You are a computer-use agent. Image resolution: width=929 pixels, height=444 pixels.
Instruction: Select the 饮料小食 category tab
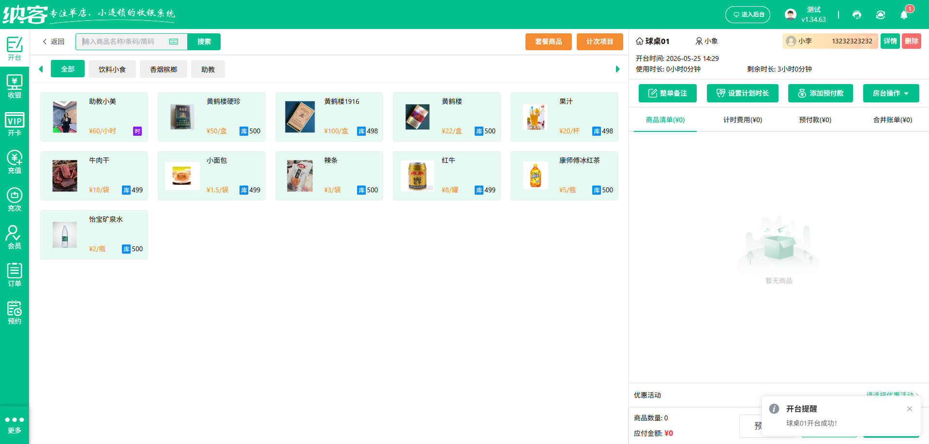click(x=112, y=69)
